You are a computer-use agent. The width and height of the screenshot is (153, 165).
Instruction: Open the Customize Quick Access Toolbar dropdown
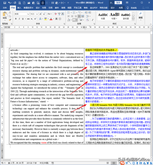[68, 3]
